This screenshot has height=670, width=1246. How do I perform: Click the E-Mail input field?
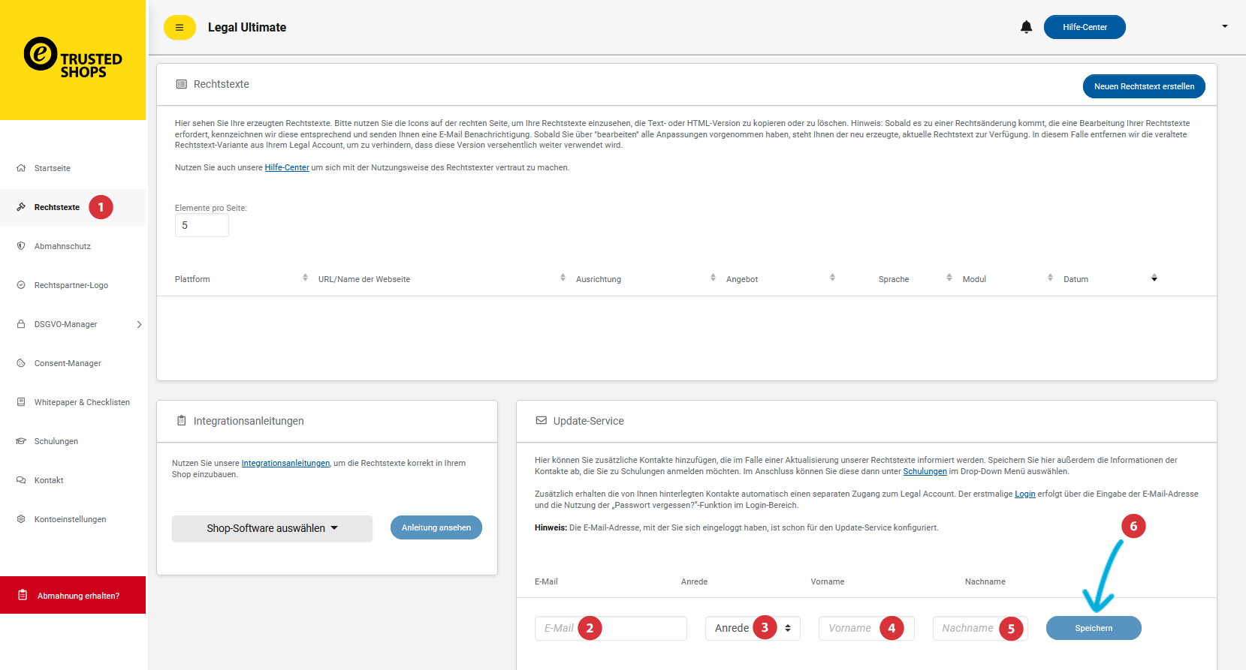[611, 628]
